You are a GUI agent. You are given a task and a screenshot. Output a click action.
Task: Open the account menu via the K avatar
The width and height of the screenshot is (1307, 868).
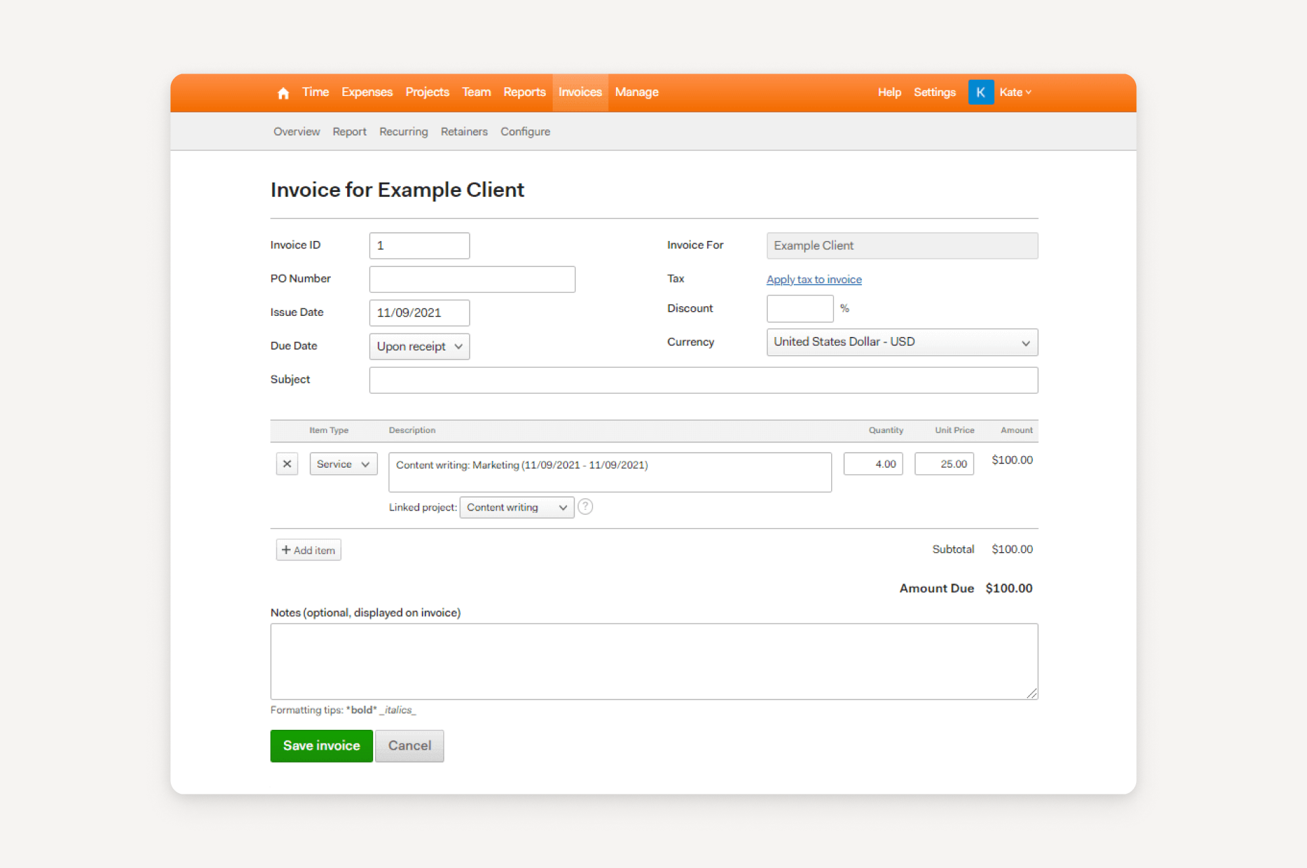click(x=980, y=92)
